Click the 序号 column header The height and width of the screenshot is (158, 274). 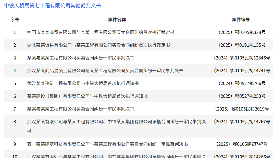click(15, 20)
